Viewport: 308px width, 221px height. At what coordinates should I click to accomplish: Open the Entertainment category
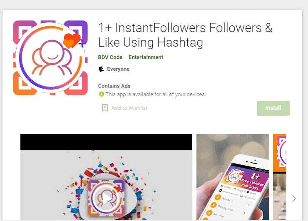point(146,57)
